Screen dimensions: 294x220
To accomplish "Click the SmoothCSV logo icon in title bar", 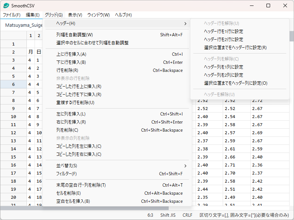I will [x=6, y=5].
